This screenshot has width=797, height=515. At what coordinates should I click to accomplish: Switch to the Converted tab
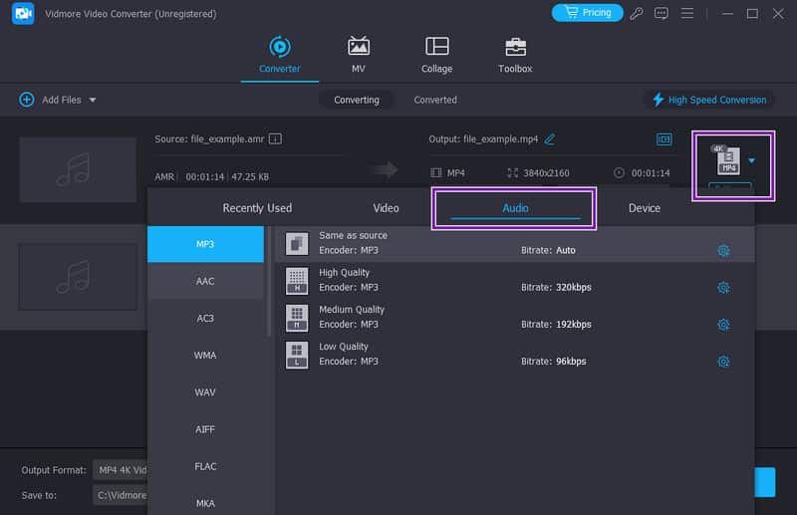435,100
